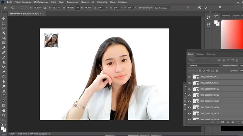Swap foreground and background colors
Viewport: 243px width, 136px height.
click(x=5, y=124)
